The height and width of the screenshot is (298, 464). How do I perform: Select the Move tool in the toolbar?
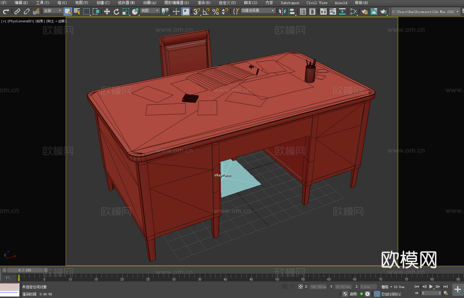tap(107, 11)
